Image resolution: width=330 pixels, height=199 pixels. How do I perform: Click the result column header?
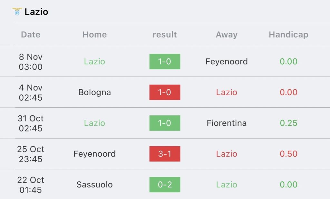[x=165, y=34]
